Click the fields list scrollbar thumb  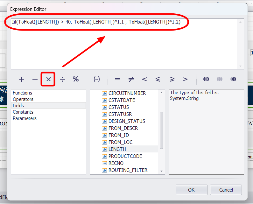[161, 130]
